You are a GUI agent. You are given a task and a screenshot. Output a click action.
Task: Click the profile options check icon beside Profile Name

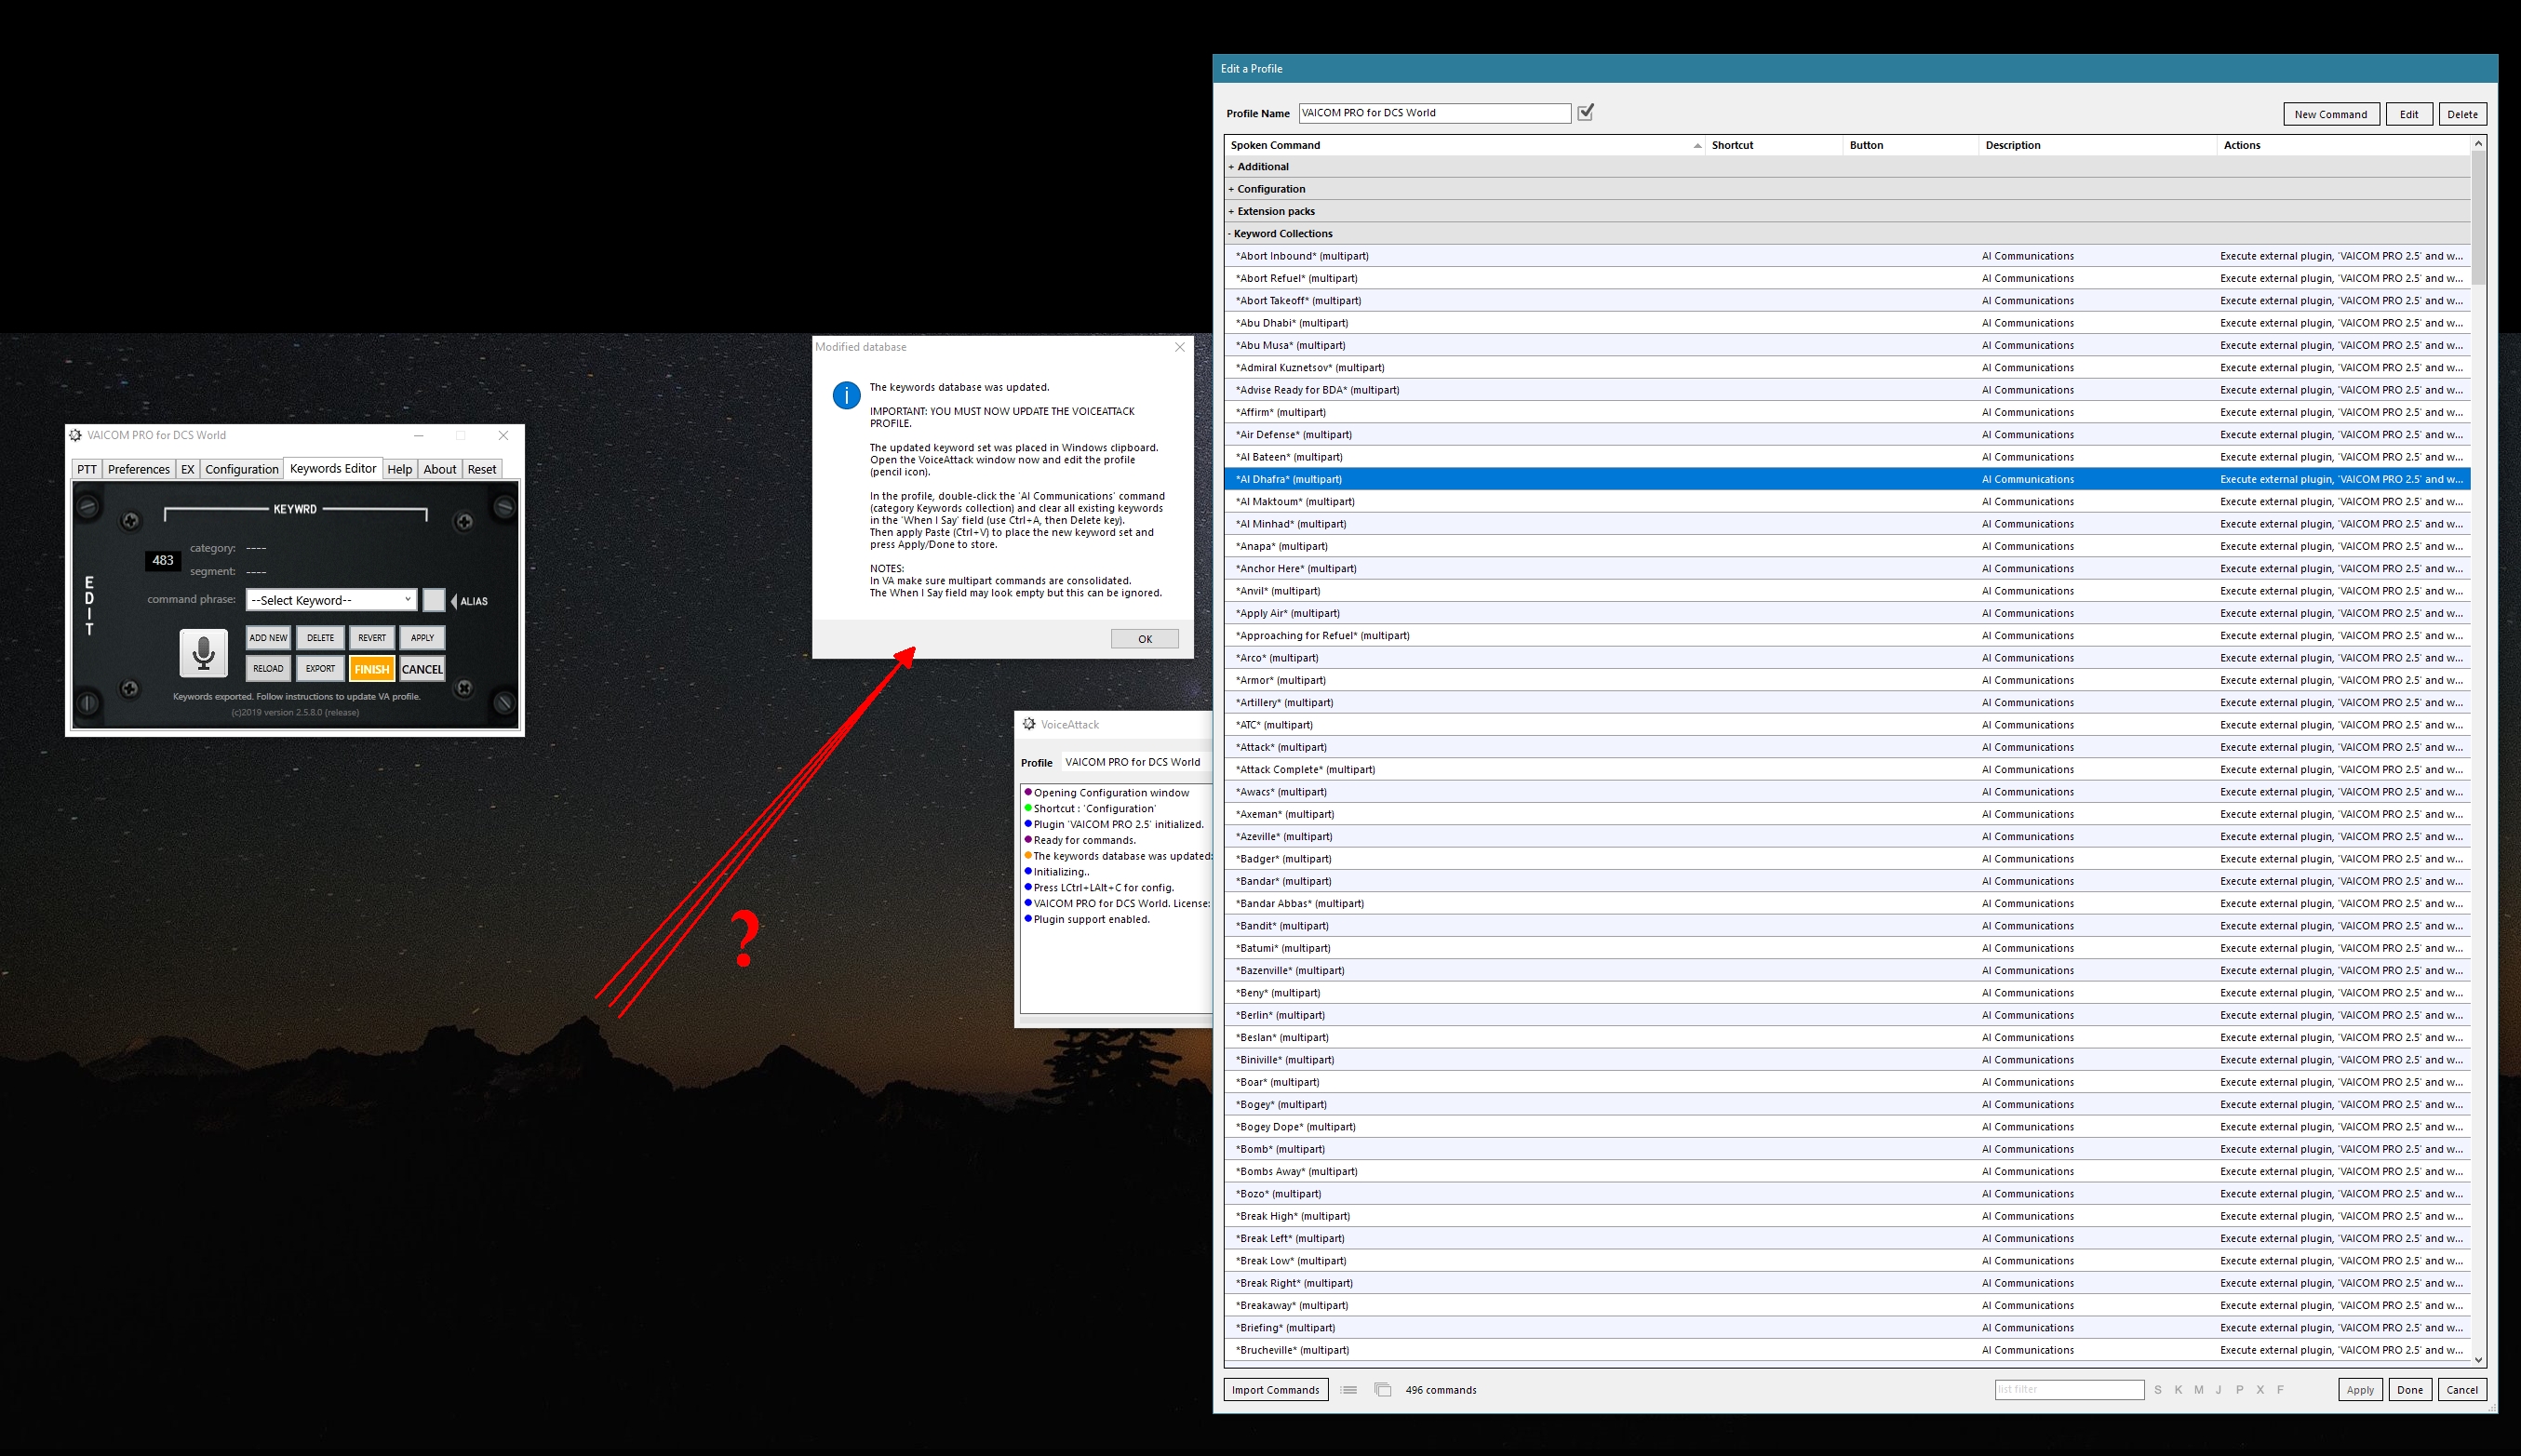pos(1585,112)
